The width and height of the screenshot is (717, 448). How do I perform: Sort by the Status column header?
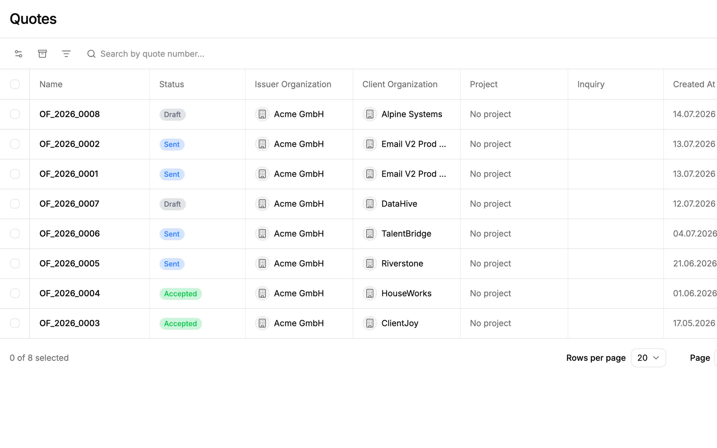[171, 84]
